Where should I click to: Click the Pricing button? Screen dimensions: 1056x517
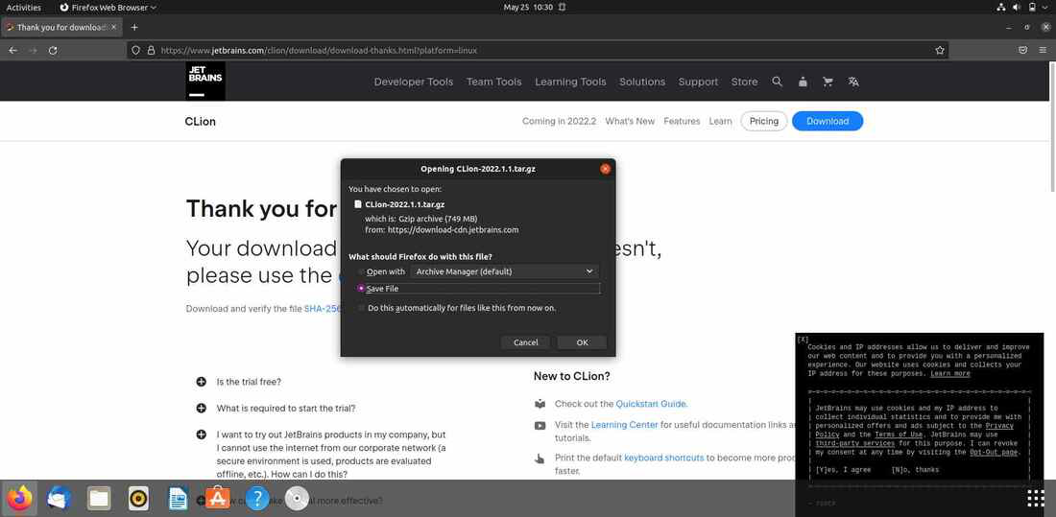pyautogui.click(x=764, y=121)
